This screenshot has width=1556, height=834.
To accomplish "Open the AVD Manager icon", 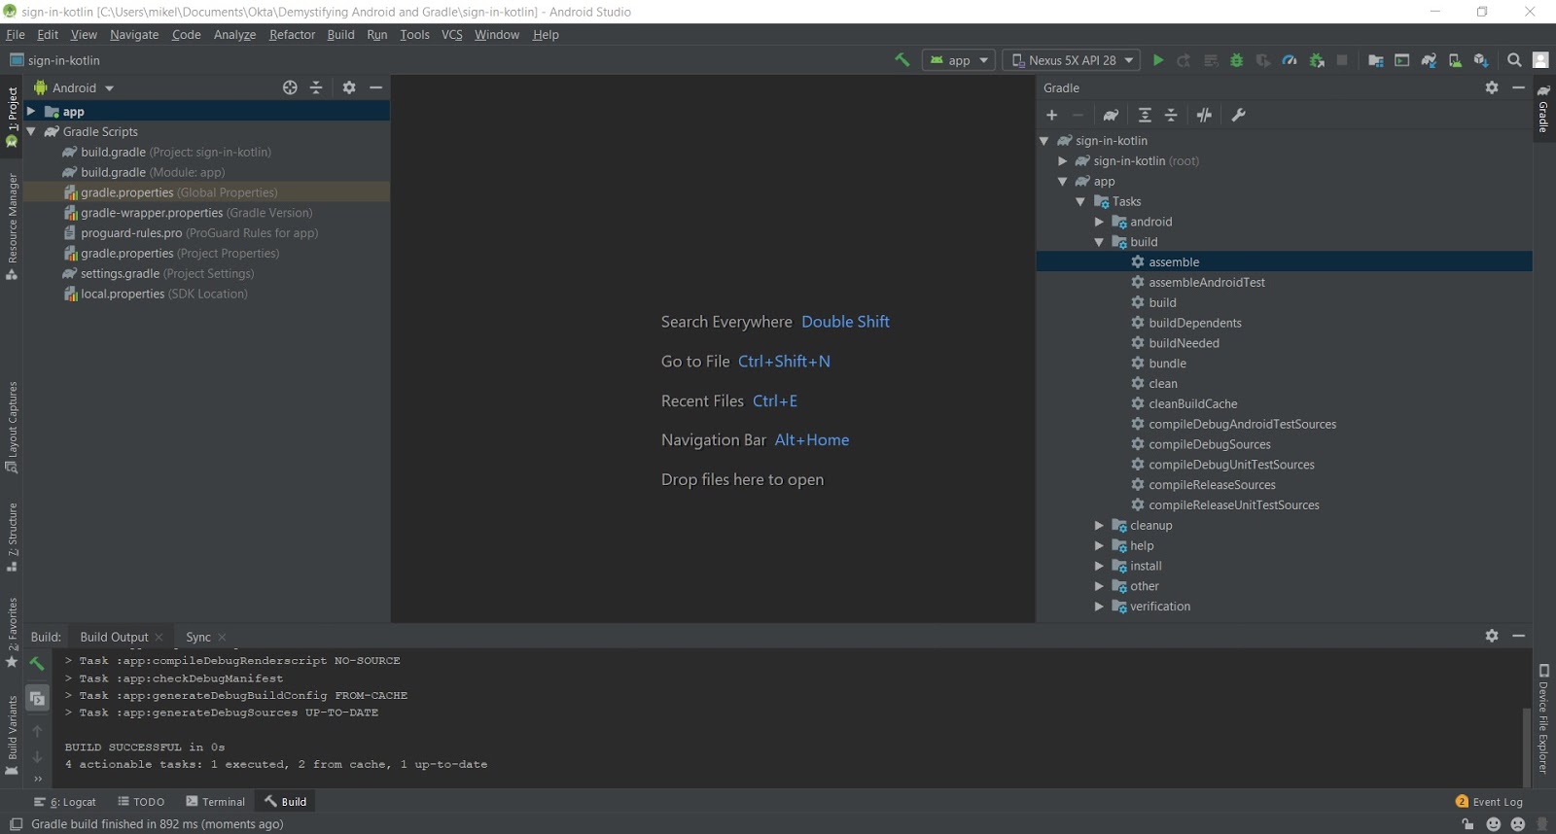I will (1455, 60).
